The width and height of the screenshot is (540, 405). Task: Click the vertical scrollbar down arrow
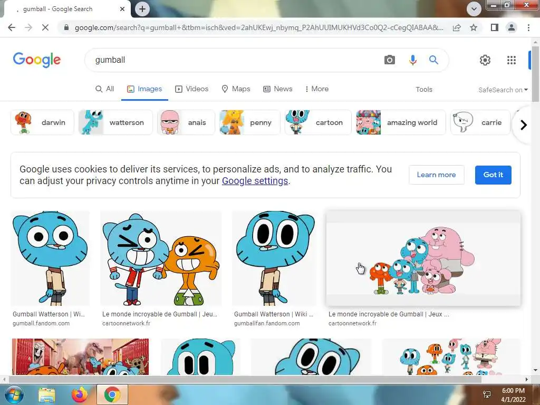[x=535, y=371]
